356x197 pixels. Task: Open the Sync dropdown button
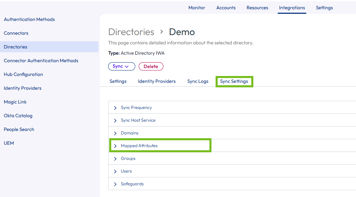122,66
